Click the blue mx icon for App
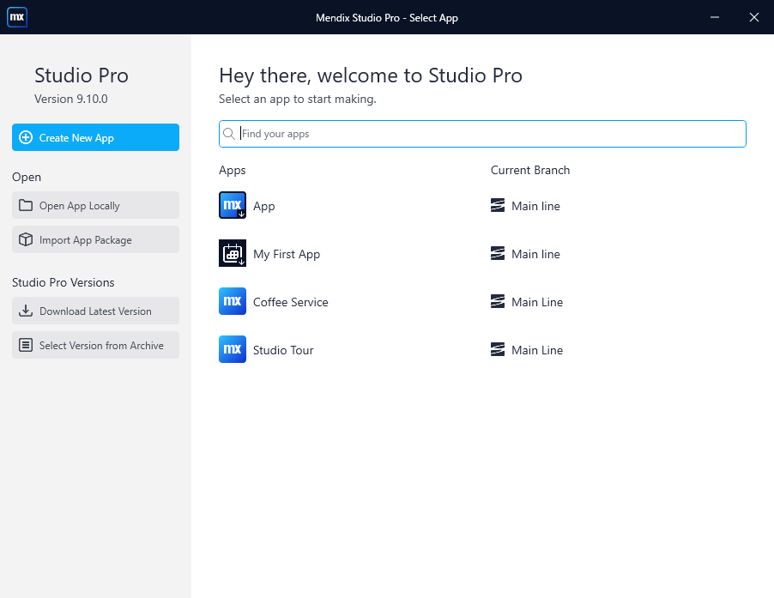 pyautogui.click(x=233, y=205)
